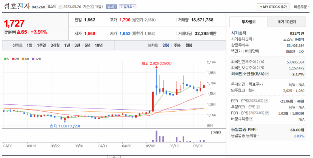Click 외국인보유주식수(B) value 1,157,472
313x158 pixels.
click(296, 68)
